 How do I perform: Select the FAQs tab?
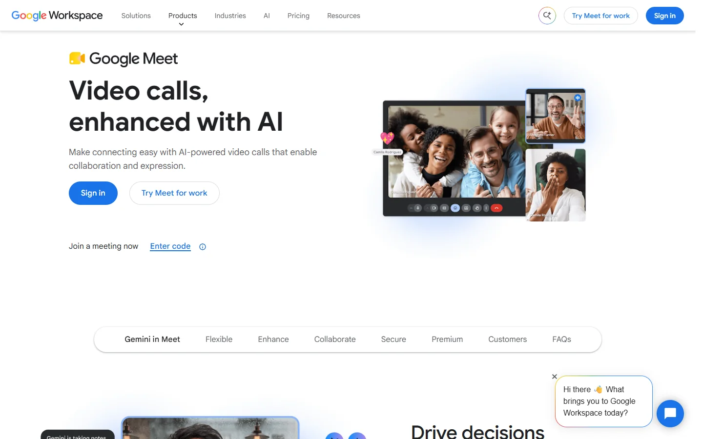[x=562, y=339]
